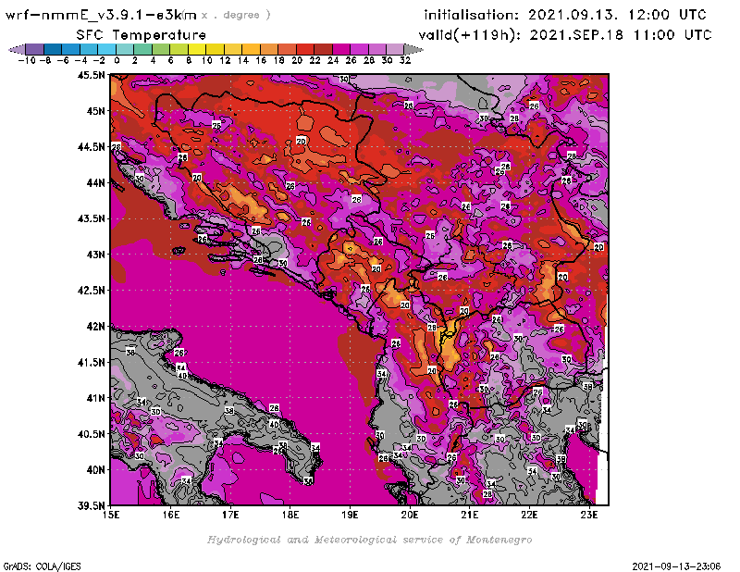Pick the legend color between -4 and -2

[89, 49]
